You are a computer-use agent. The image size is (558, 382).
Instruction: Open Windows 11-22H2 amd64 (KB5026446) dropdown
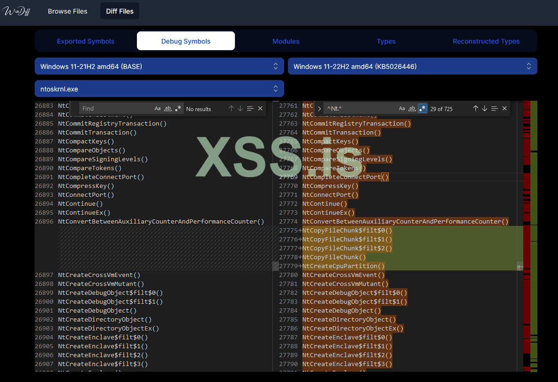tap(413, 67)
